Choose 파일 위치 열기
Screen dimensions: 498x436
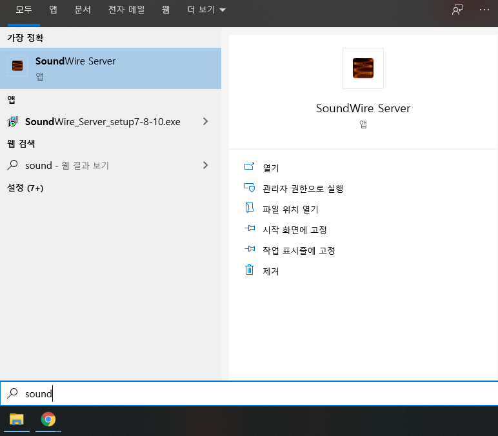click(290, 209)
